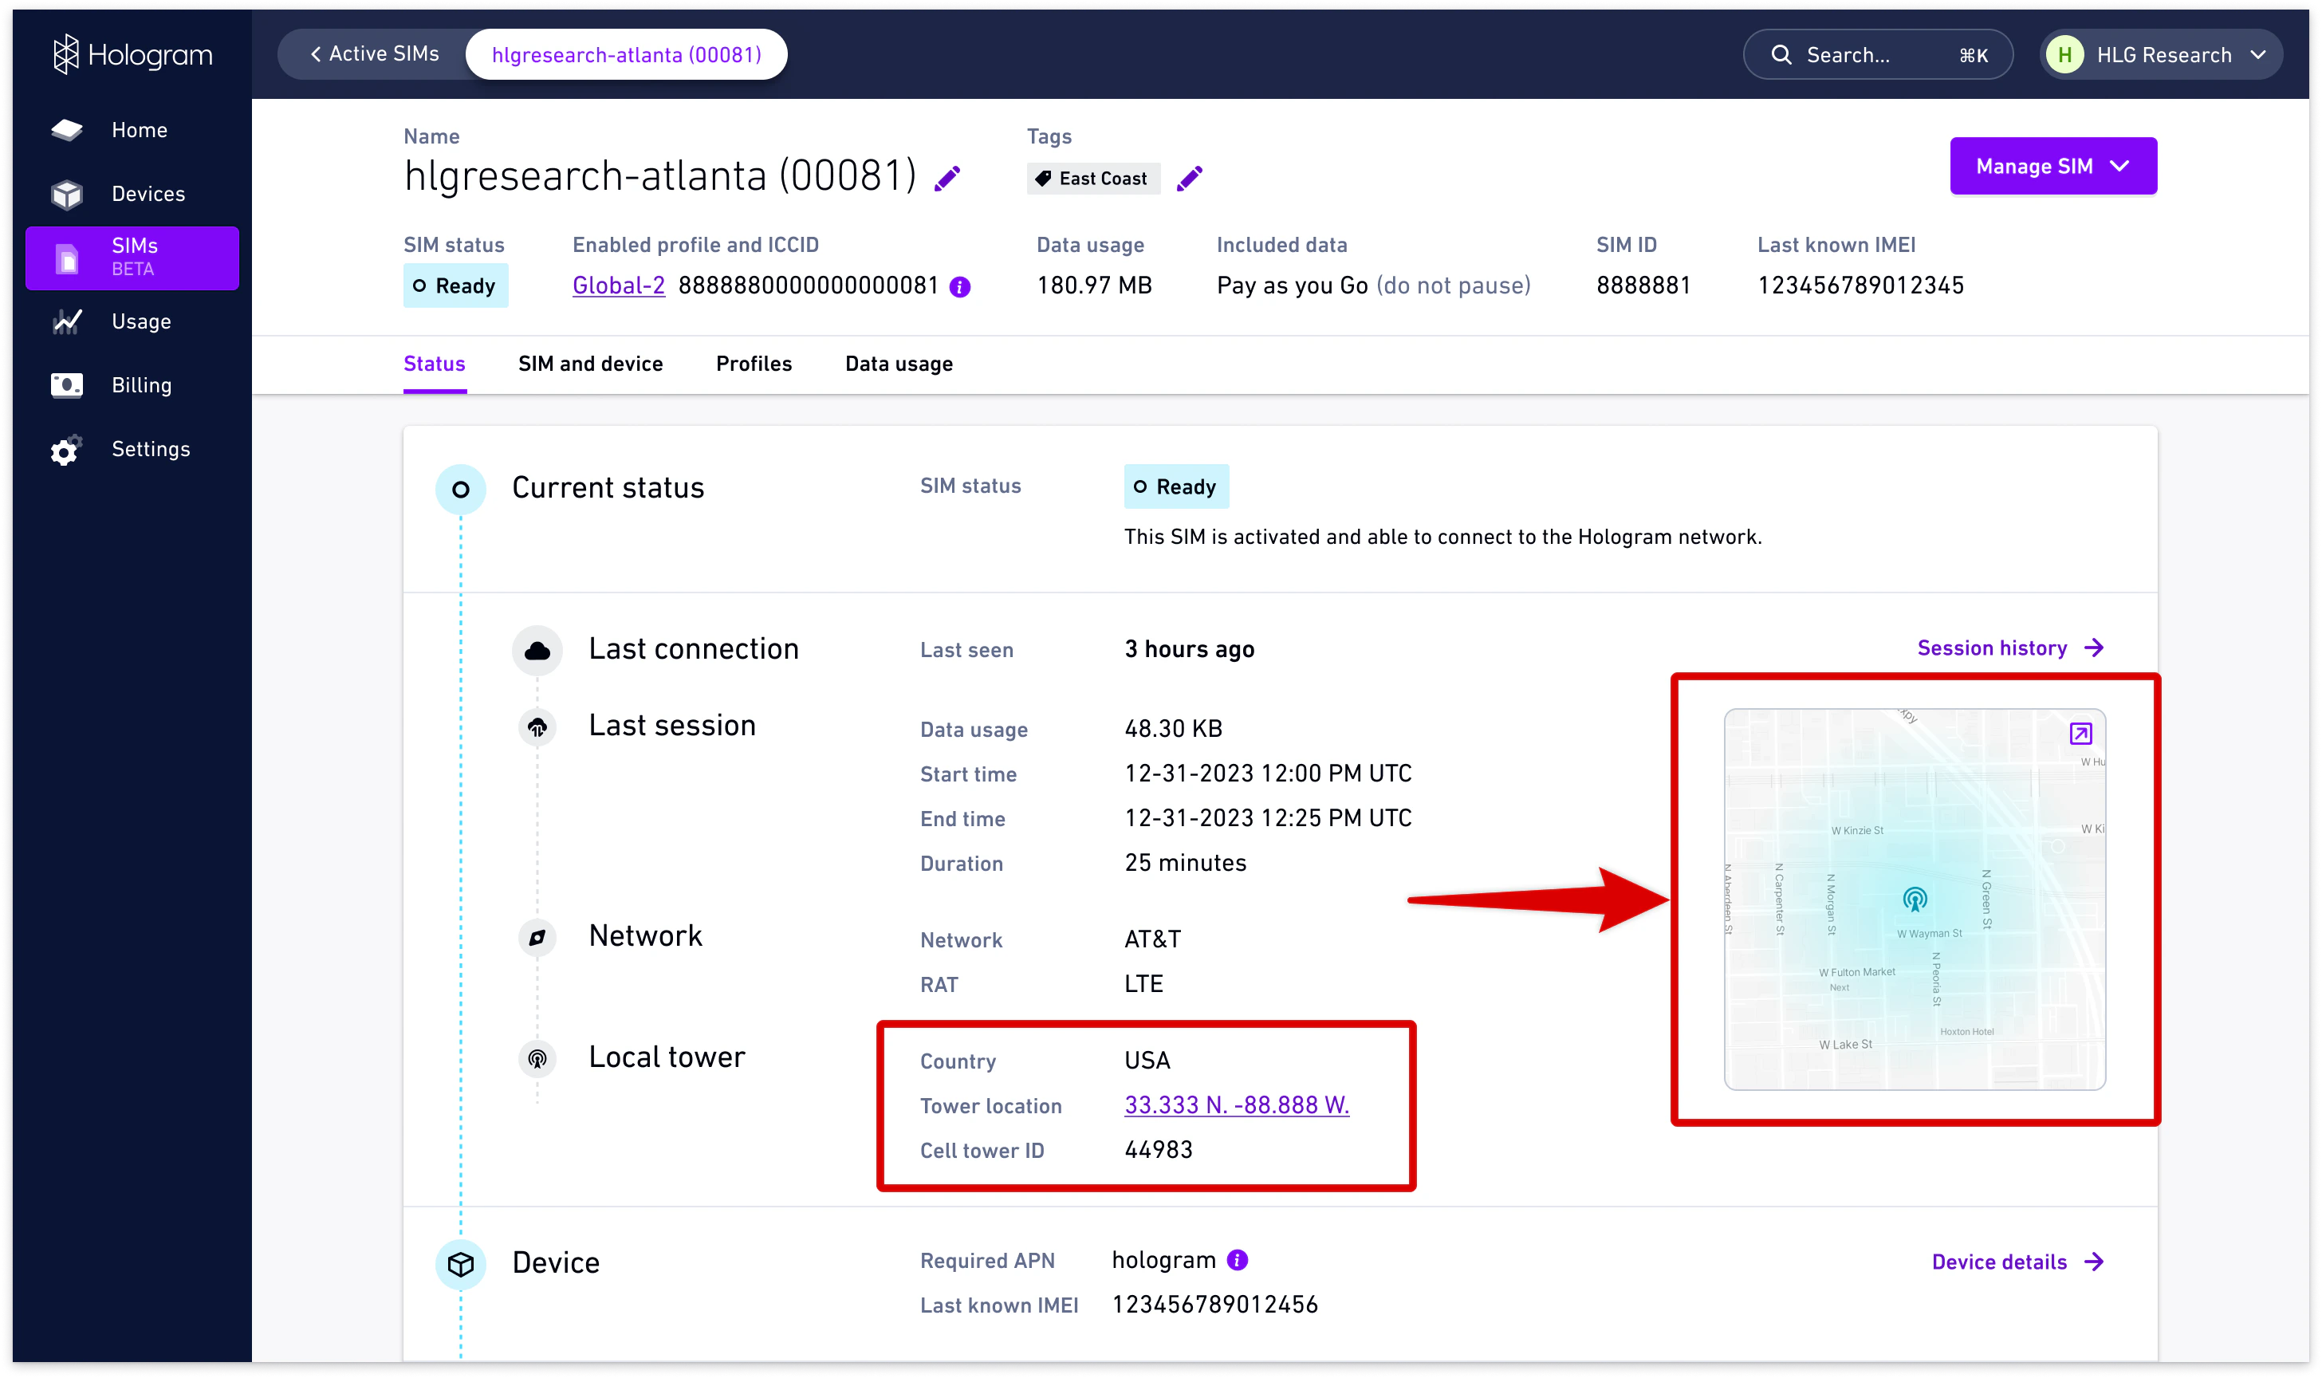Screen dimensions: 2322x1378
Task: Open the Home page from sidebar
Action: (x=132, y=130)
